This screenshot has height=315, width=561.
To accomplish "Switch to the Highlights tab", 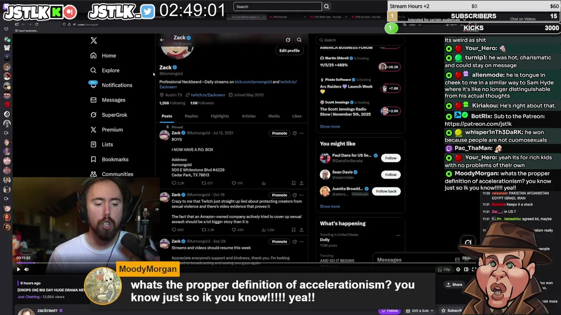I will pyautogui.click(x=220, y=116).
